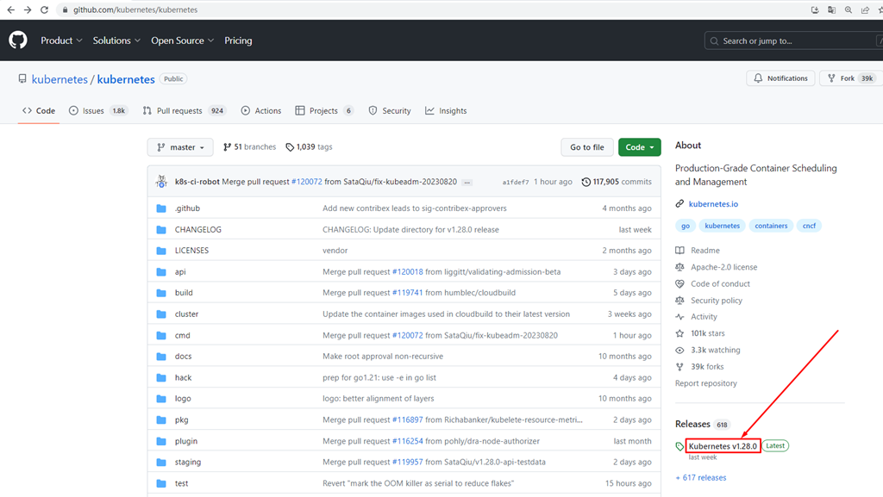
Task: Click the Activity pulse icon
Action: point(679,316)
